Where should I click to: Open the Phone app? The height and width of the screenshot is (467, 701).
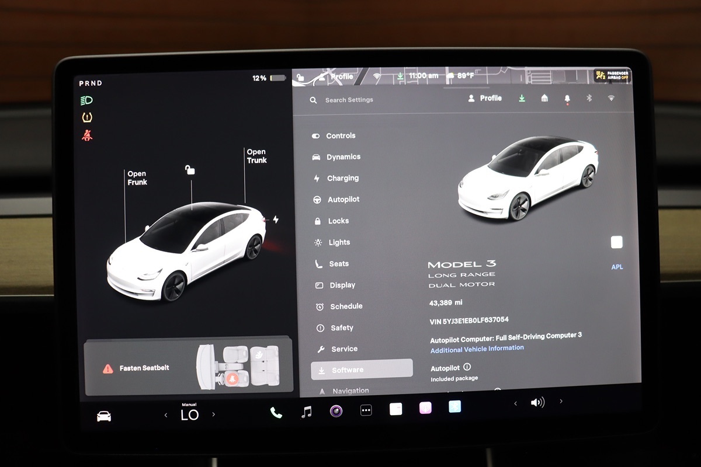click(x=276, y=413)
